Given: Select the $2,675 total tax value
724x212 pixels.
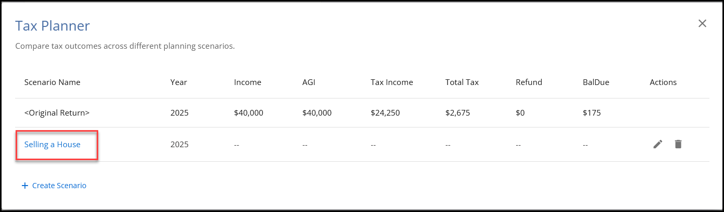Looking at the screenshot, I should point(458,112).
